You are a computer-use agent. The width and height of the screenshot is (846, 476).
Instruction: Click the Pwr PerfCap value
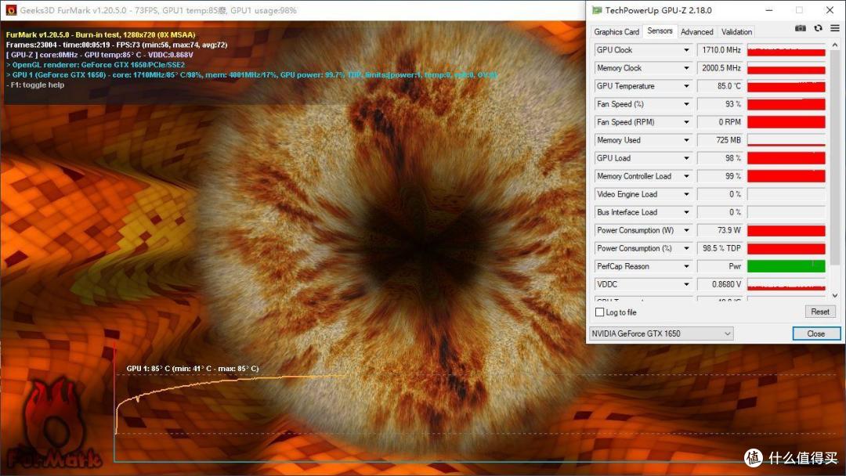pos(720,267)
